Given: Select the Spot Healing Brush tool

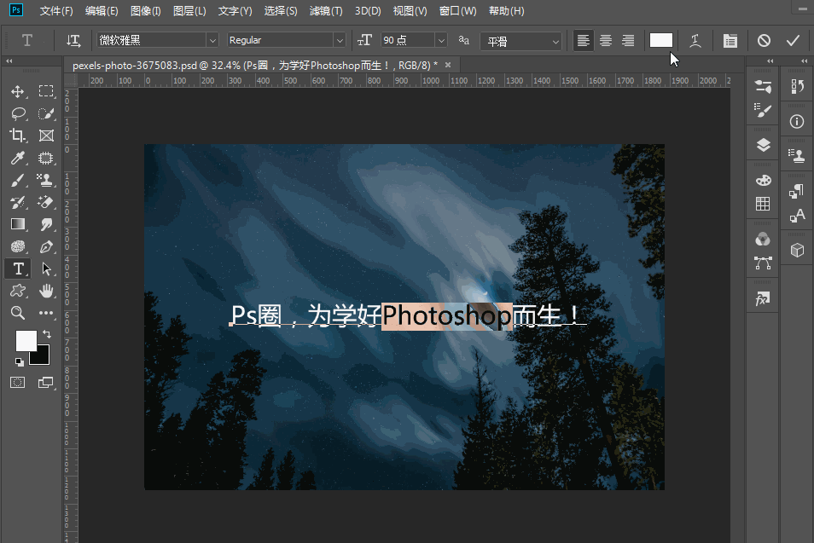Looking at the screenshot, I should pos(46,158).
